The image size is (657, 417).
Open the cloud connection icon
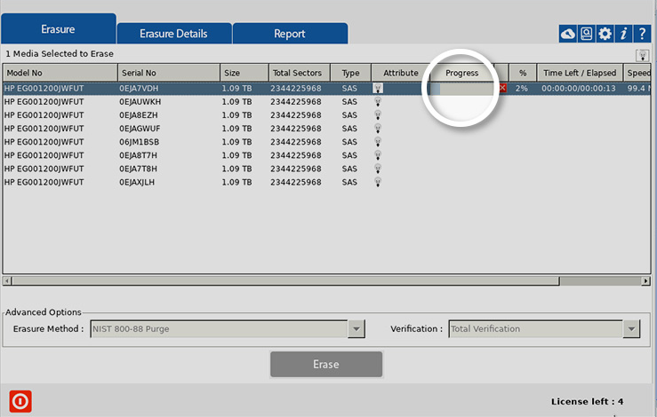(x=568, y=34)
